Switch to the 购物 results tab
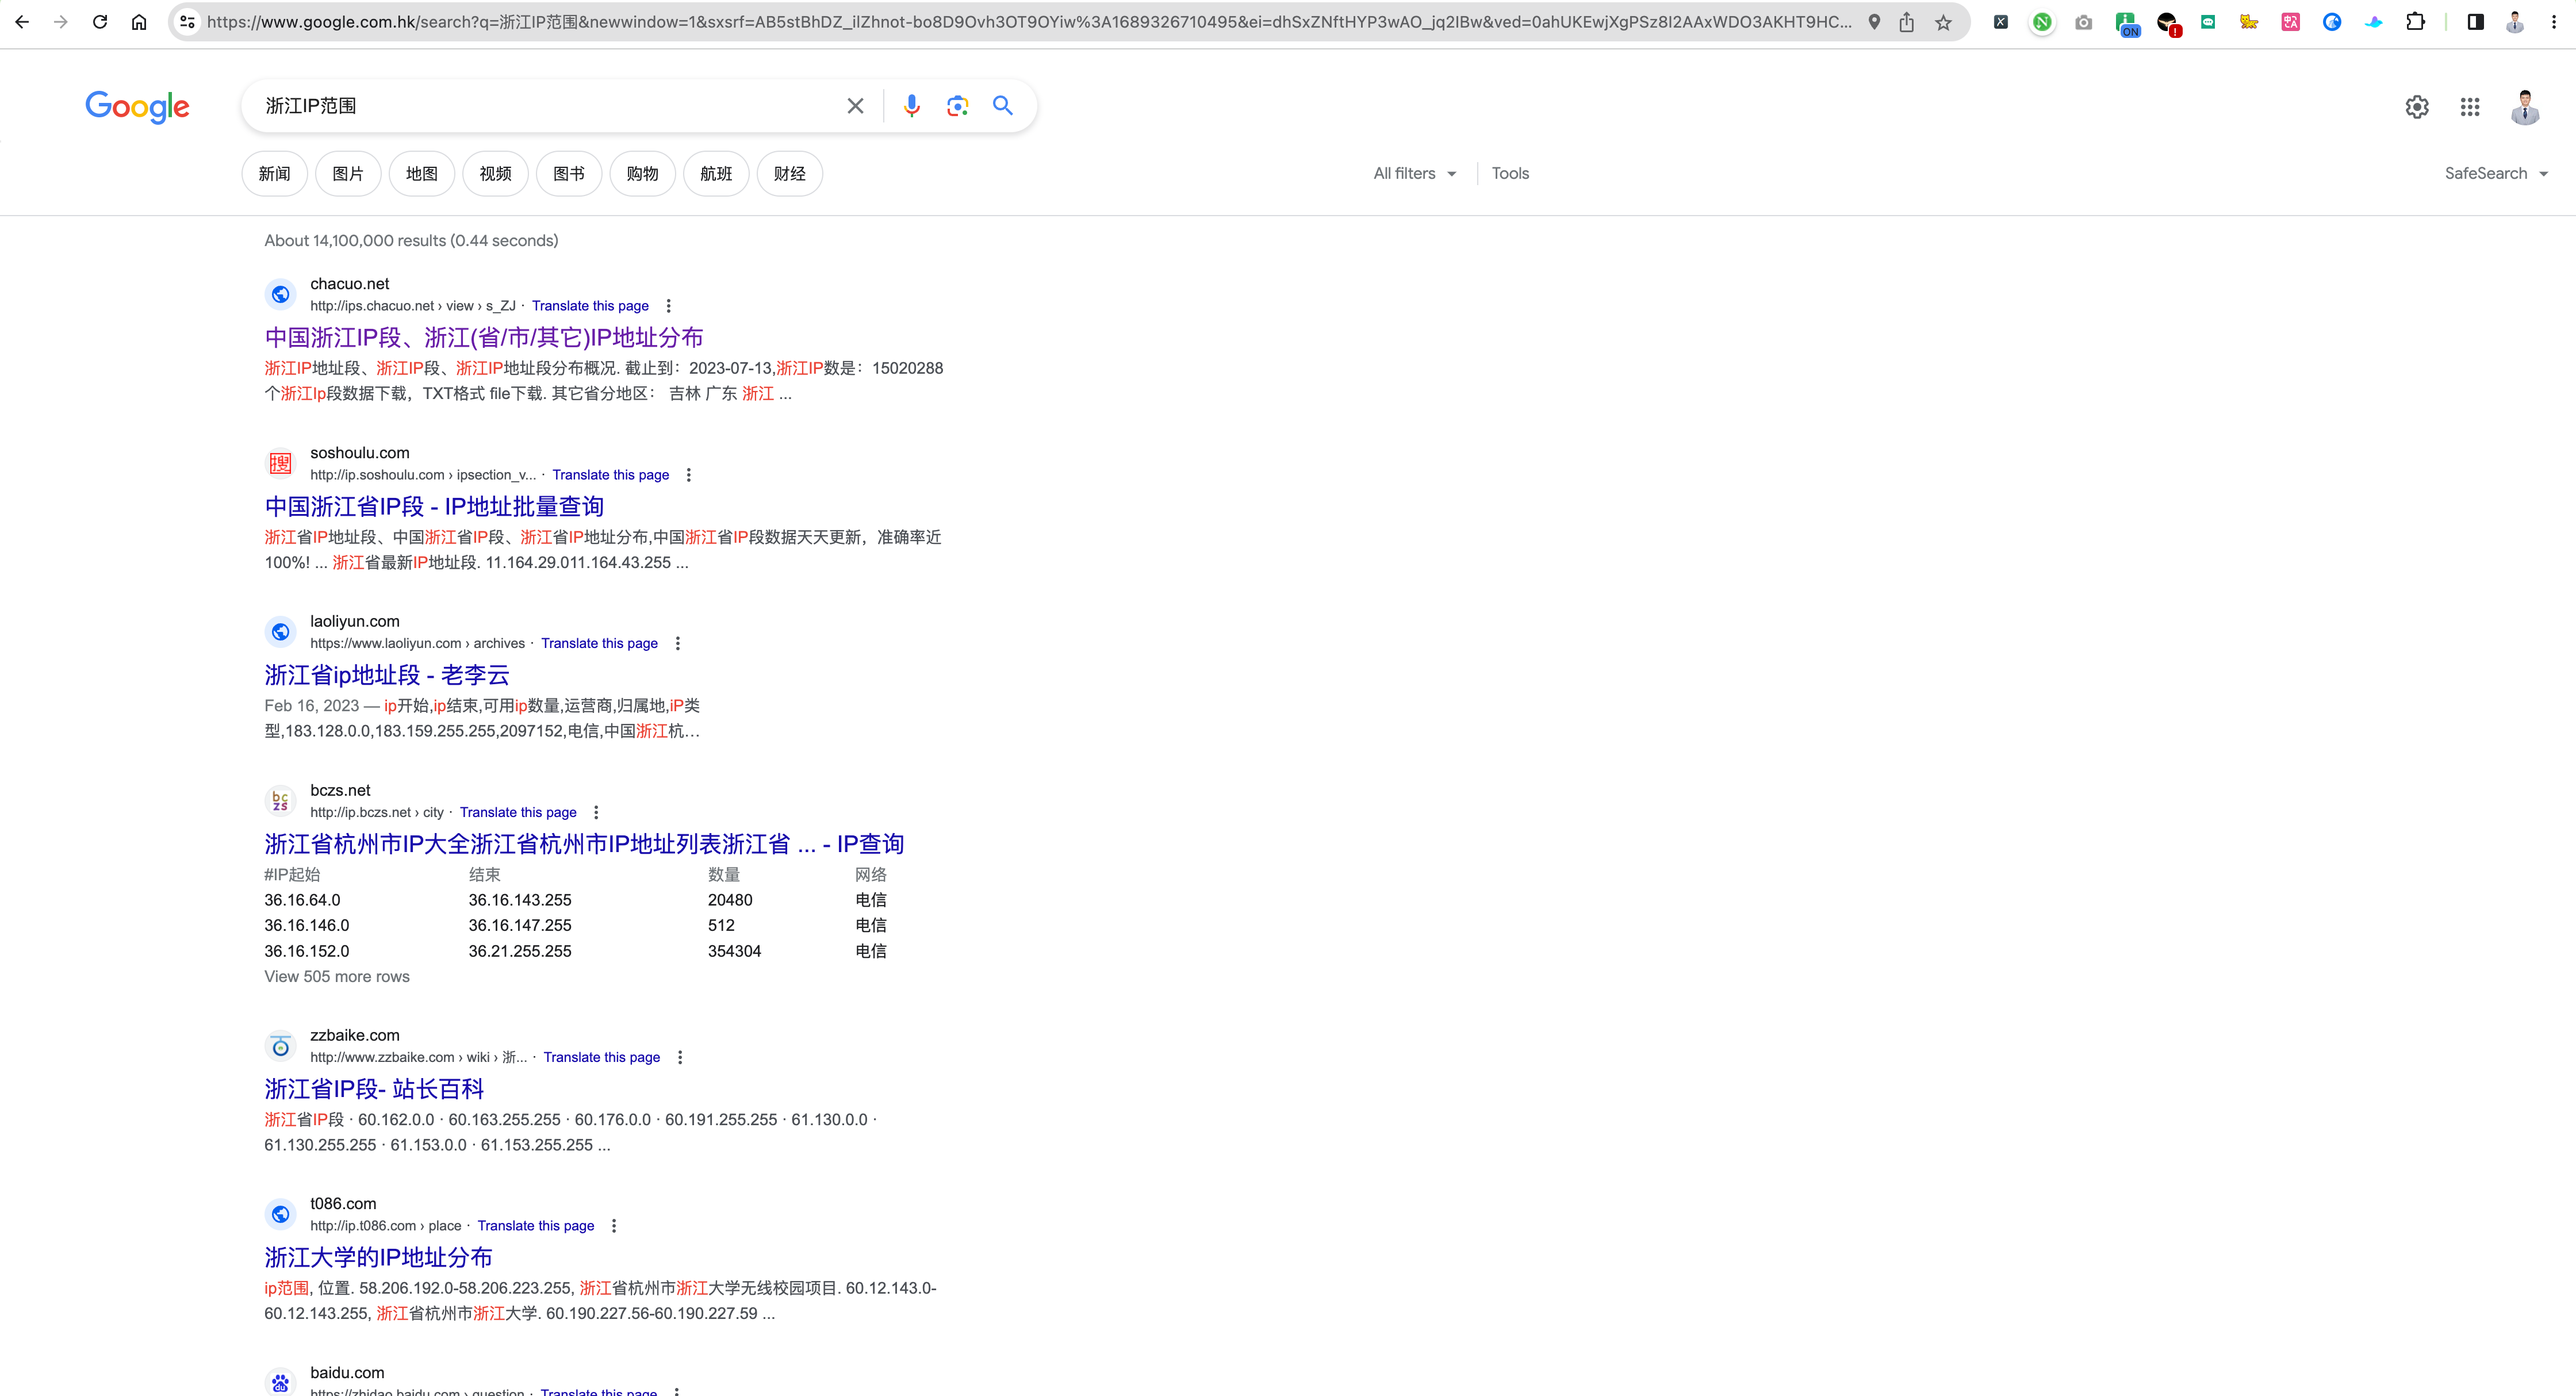Viewport: 2576px width, 1396px height. pos(642,174)
